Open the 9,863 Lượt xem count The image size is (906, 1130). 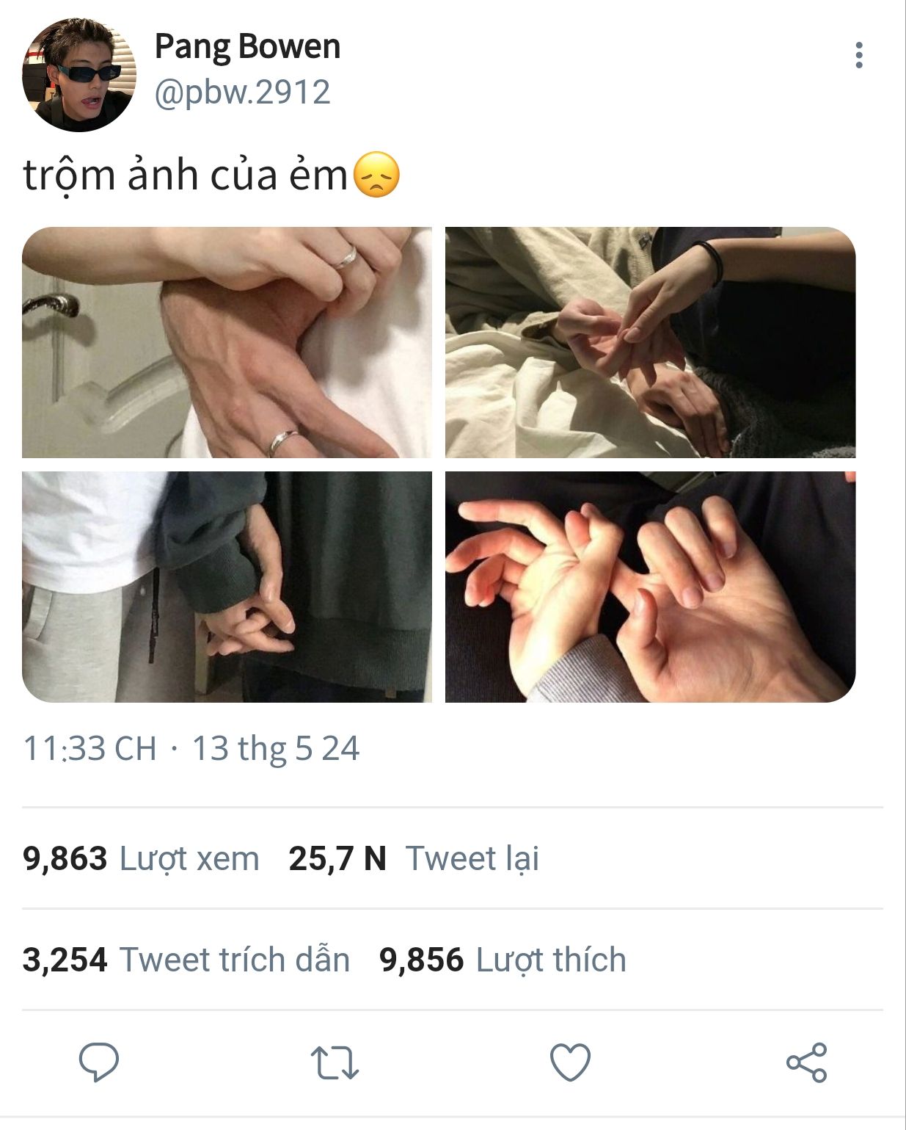(x=141, y=858)
